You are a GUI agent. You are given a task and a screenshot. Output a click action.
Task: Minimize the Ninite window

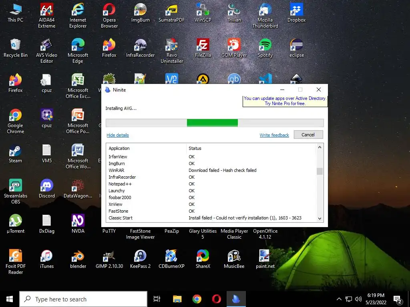282,90
